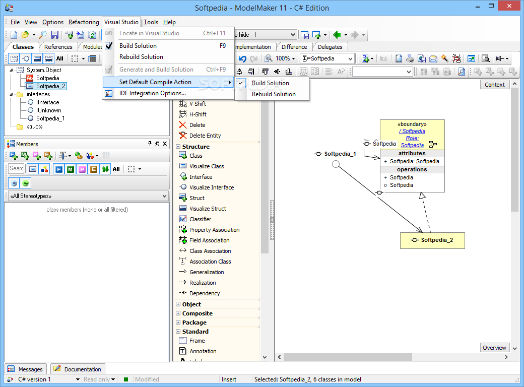
Task: Toggle the interfaces filter in Classes toolbar
Action: [26, 59]
